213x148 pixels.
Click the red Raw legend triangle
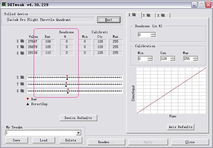click(x=28, y=99)
